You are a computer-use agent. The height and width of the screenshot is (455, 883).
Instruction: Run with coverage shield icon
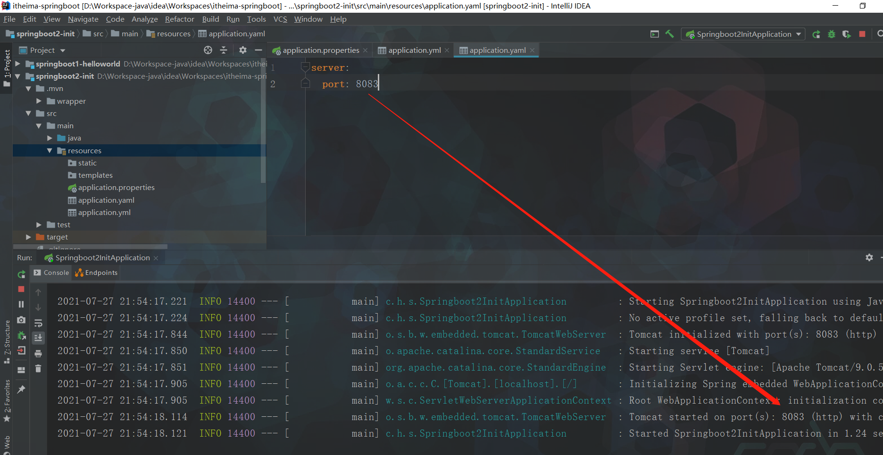tap(847, 34)
